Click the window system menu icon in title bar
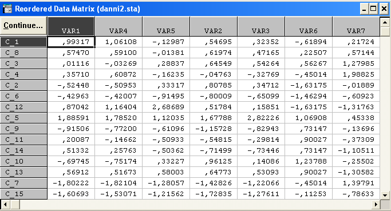 coord(7,9)
